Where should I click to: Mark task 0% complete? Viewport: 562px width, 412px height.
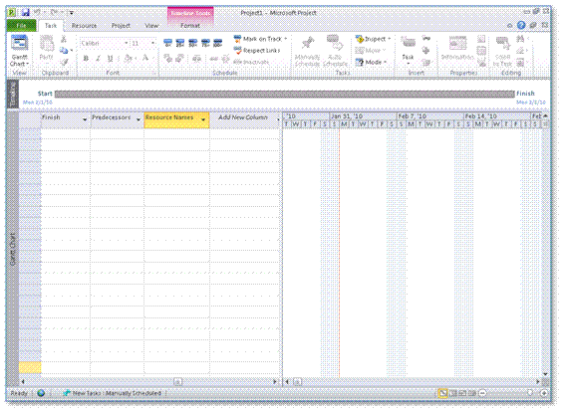click(x=167, y=44)
